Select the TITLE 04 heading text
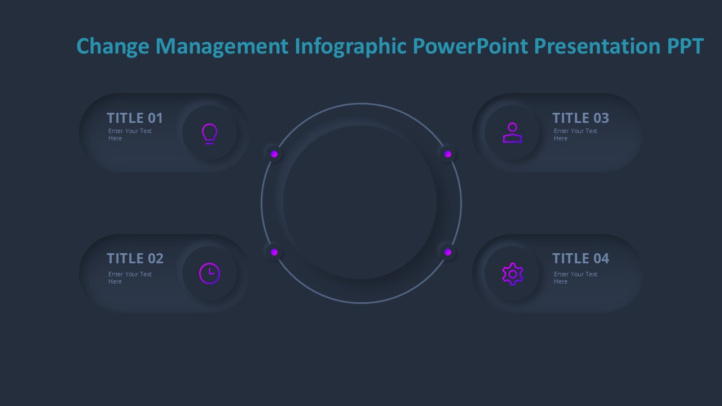 click(x=580, y=258)
